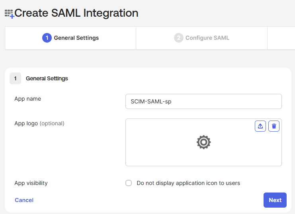The width and height of the screenshot is (295, 214).
Task: Click the Next button
Action: [x=275, y=200]
